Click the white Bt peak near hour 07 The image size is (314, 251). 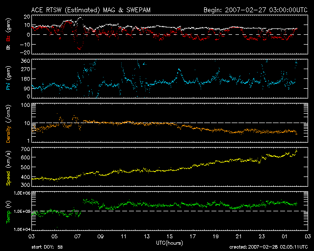click(x=80, y=18)
